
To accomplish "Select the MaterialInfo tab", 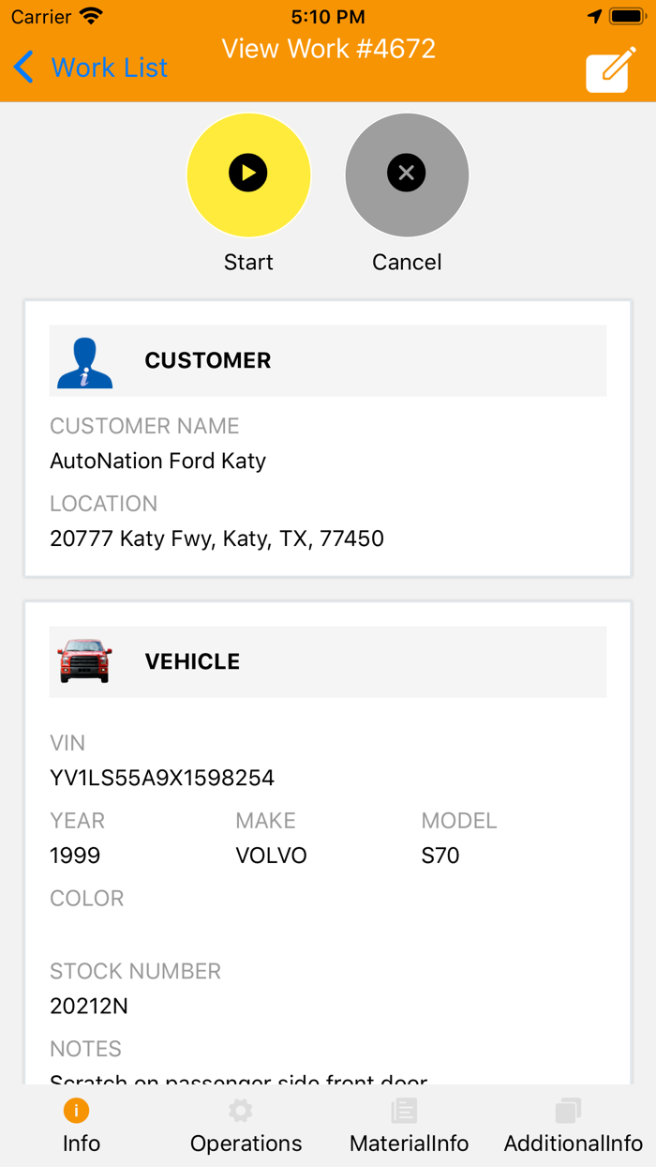I will [x=409, y=1124].
